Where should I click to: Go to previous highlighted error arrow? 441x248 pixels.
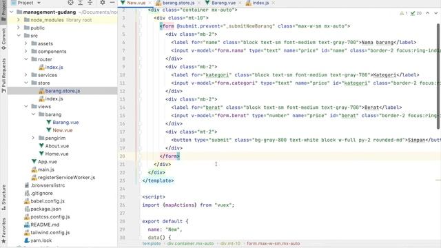tap(427, 13)
